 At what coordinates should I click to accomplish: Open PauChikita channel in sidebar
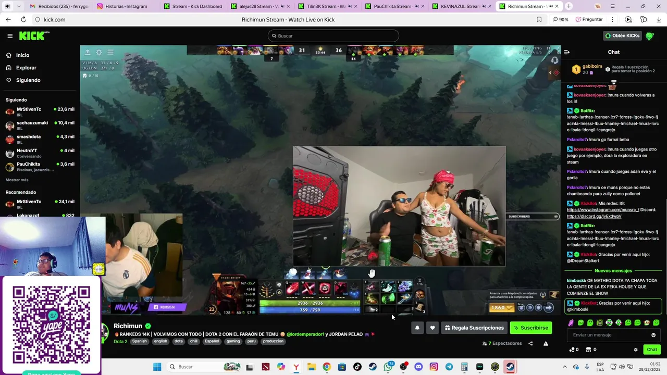(x=40, y=166)
